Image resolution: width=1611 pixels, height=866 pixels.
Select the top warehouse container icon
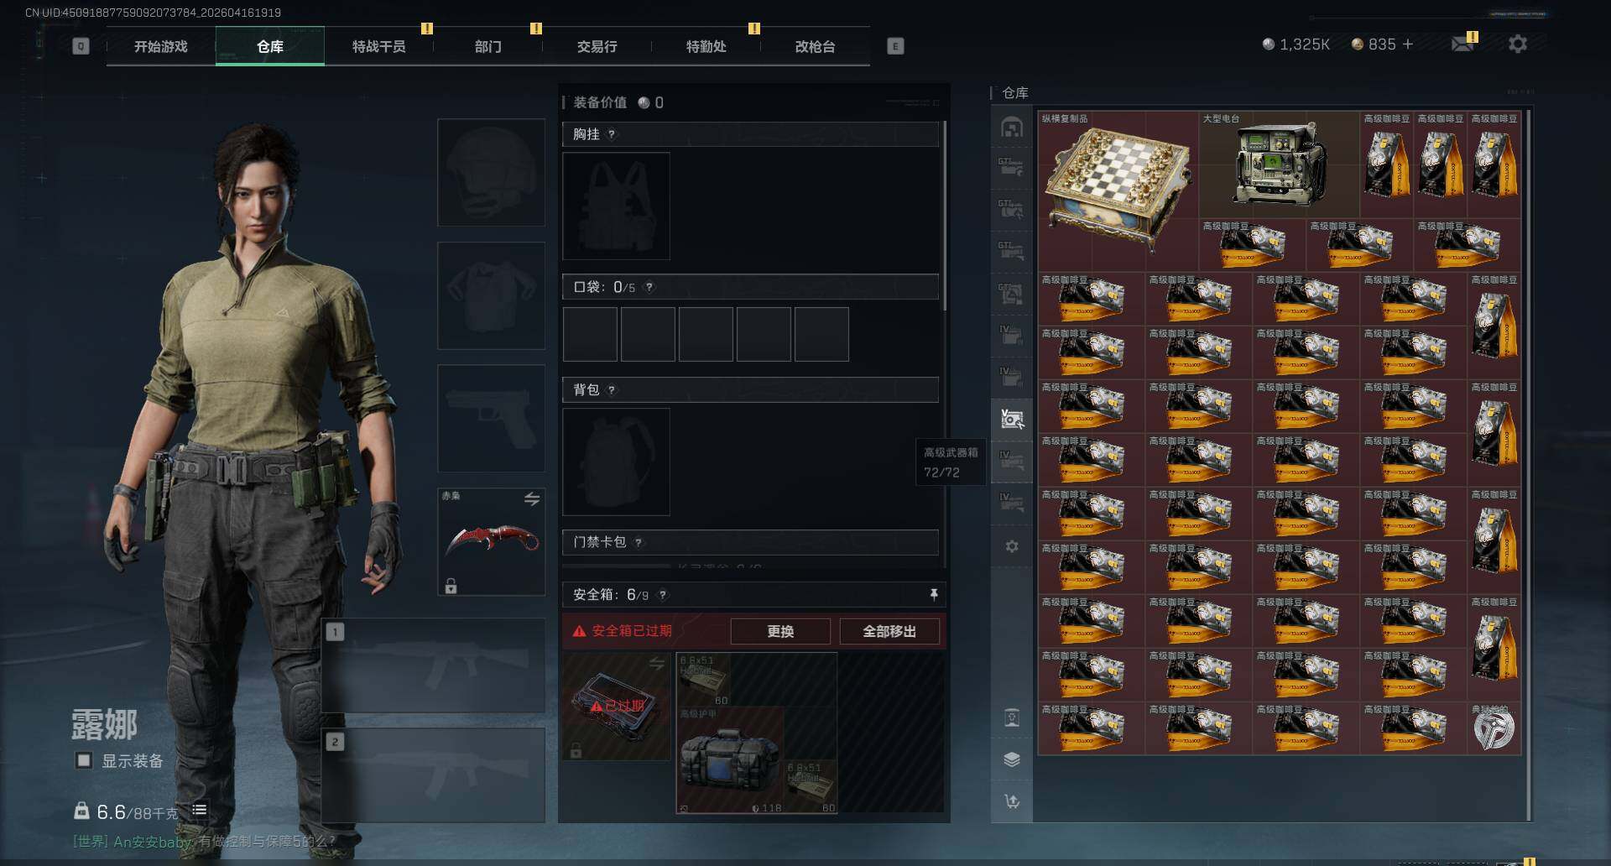tap(1012, 128)
